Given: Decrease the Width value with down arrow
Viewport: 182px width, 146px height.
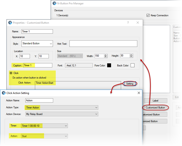Looking at the screenshot, I should (105, 57).
